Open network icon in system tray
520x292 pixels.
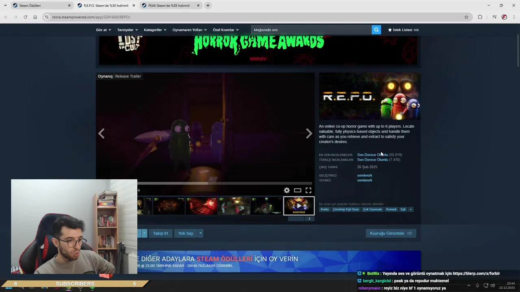pos(486,286)
